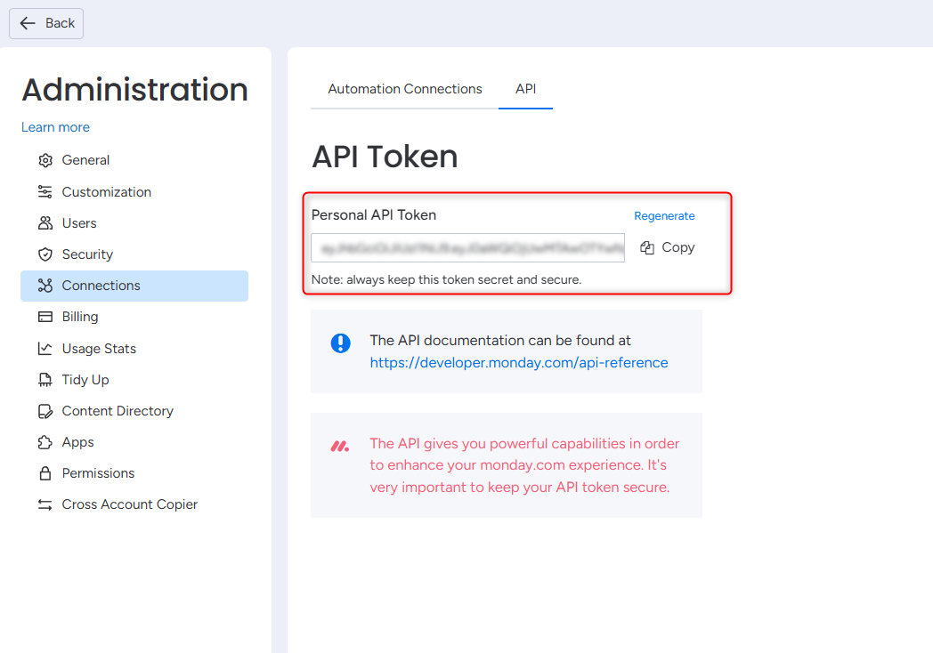Image resolution: width=933 pixels, height=653 pixels.
Task: Click the Apps puzzle piece icon
Action: coord(45,442)
